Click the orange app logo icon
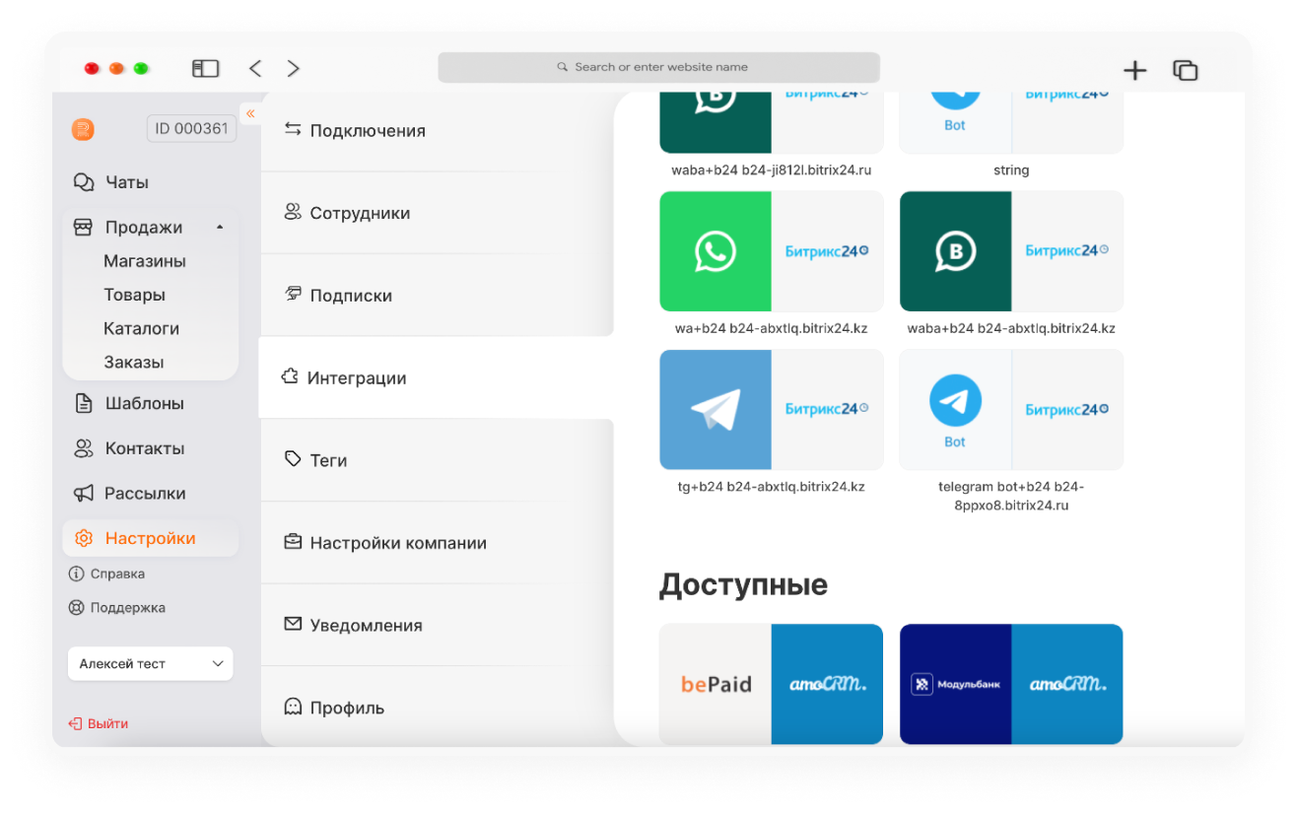Viewport: 1297px width, 813px height. pyautogui.click(x=83, y=129)
